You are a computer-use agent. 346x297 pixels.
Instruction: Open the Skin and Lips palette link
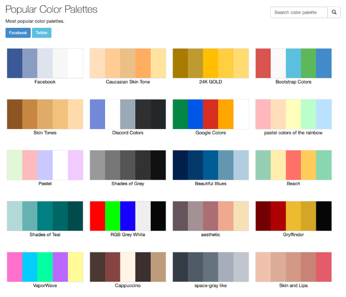[293, 285]
